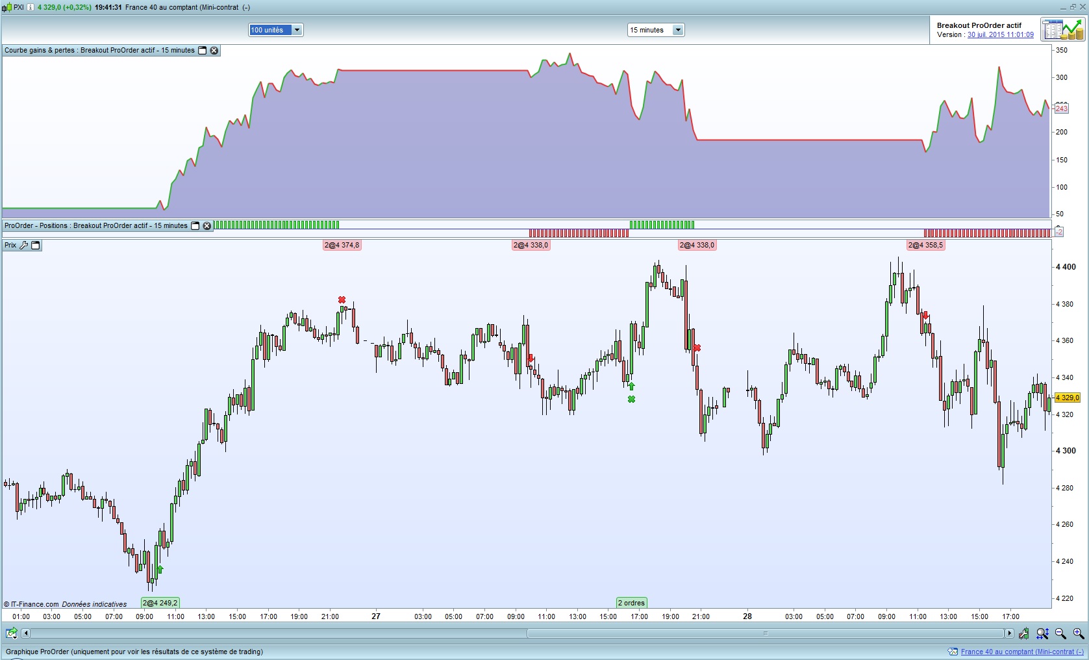The height and width of the screenshot is (660, 1089).
Task: Click the 243 value tag on gains axis
Action: point(1062,108)
